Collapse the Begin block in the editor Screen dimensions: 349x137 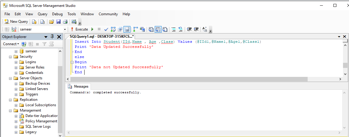tap(72, 62)
